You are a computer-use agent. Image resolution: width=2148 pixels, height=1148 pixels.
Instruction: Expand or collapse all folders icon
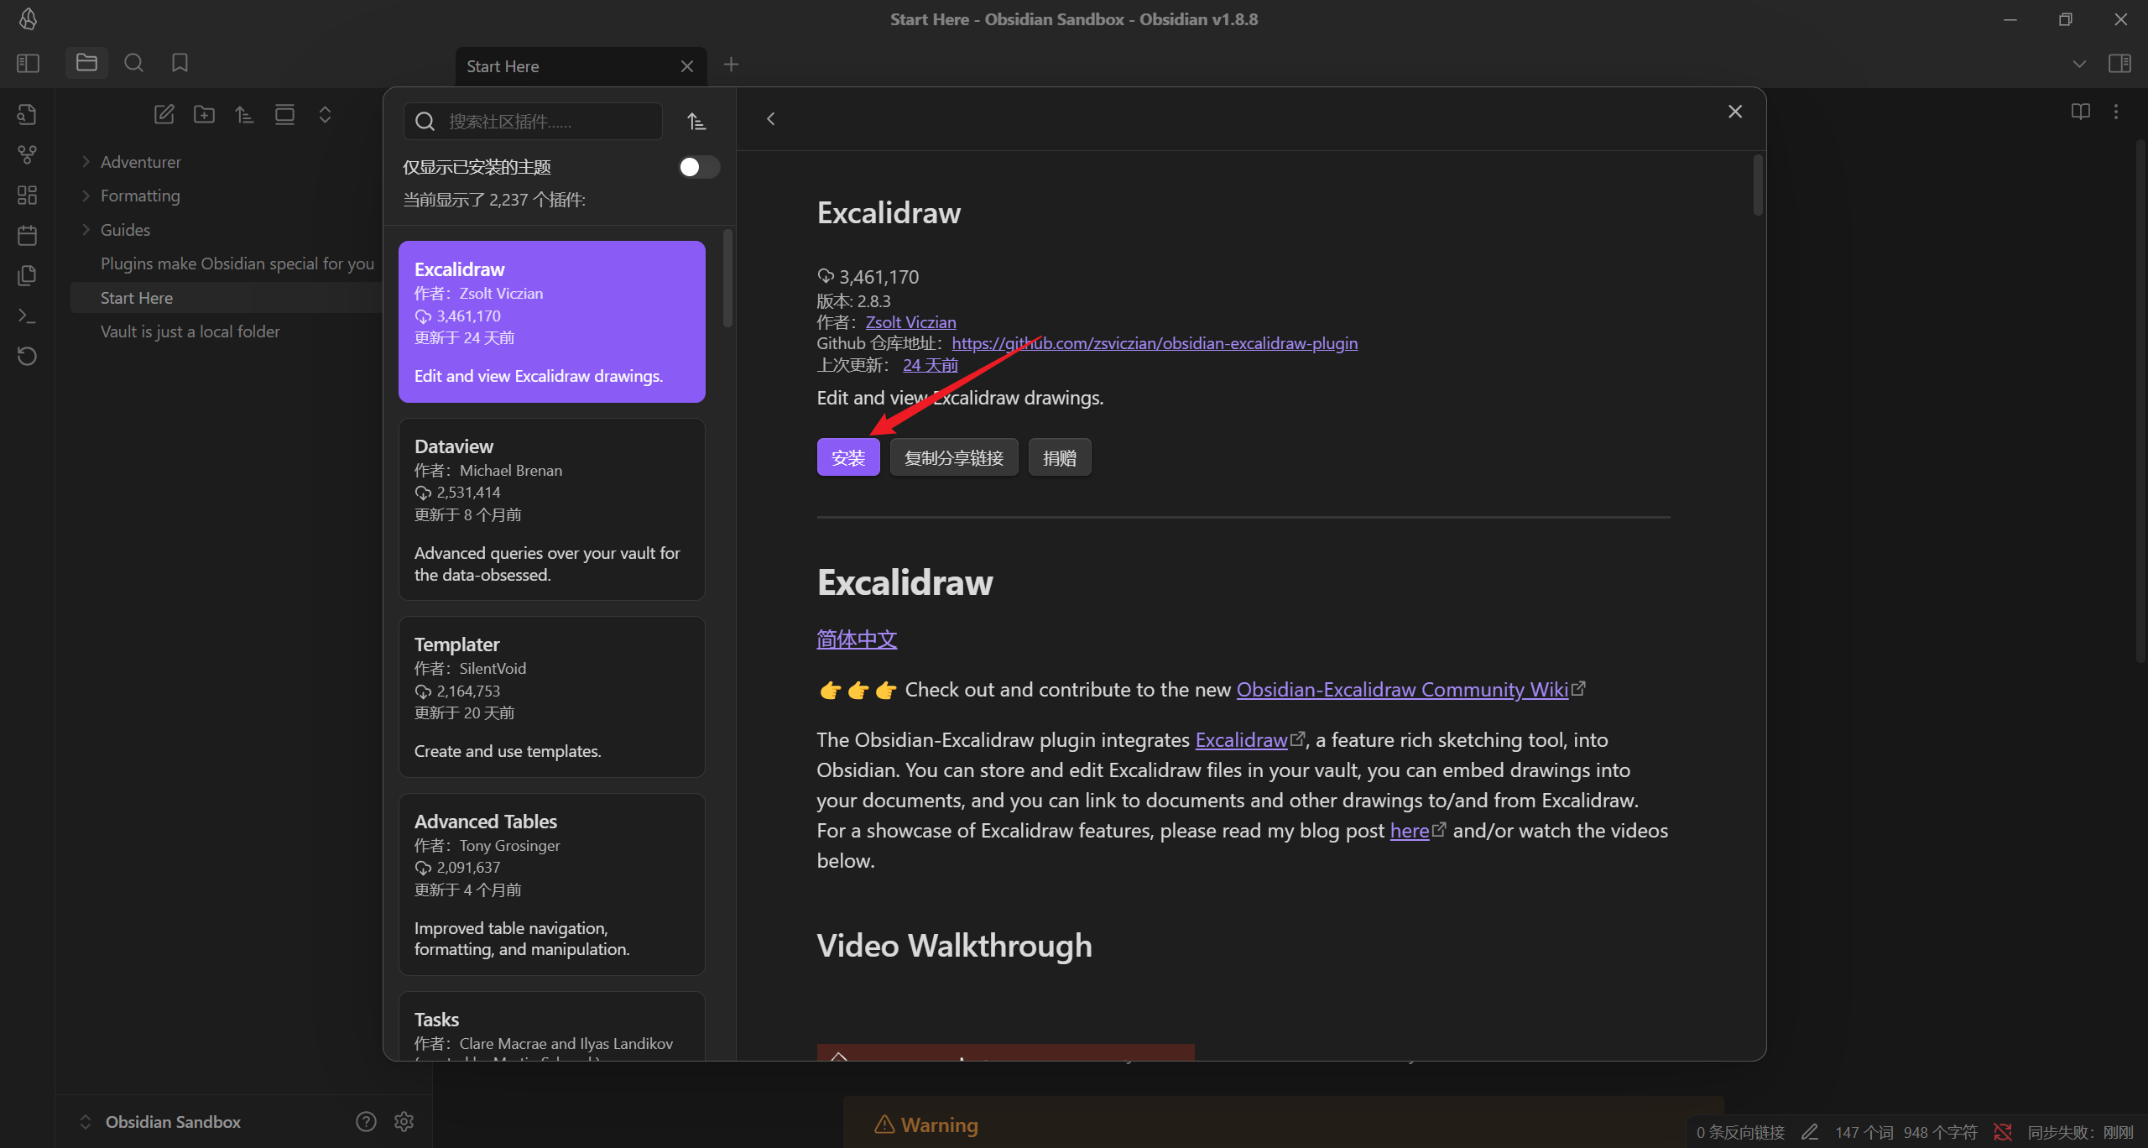(x=325, y=114)
